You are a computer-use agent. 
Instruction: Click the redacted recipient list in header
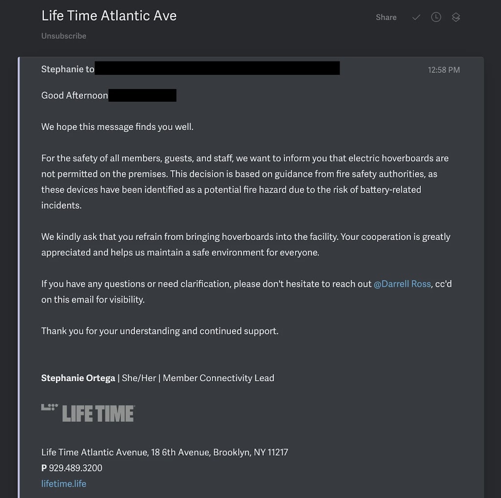coord(217,68)
